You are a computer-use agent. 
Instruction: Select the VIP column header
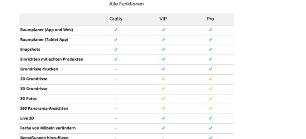click(163, 19)
